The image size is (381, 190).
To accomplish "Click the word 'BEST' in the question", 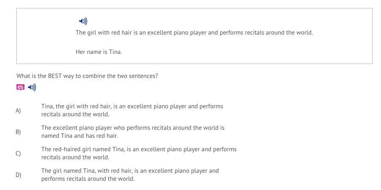I will click(x=55, y=76).
